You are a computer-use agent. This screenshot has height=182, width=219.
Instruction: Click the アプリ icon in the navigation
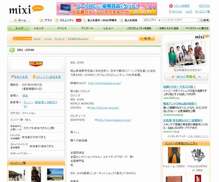click(x=42, y=20)
